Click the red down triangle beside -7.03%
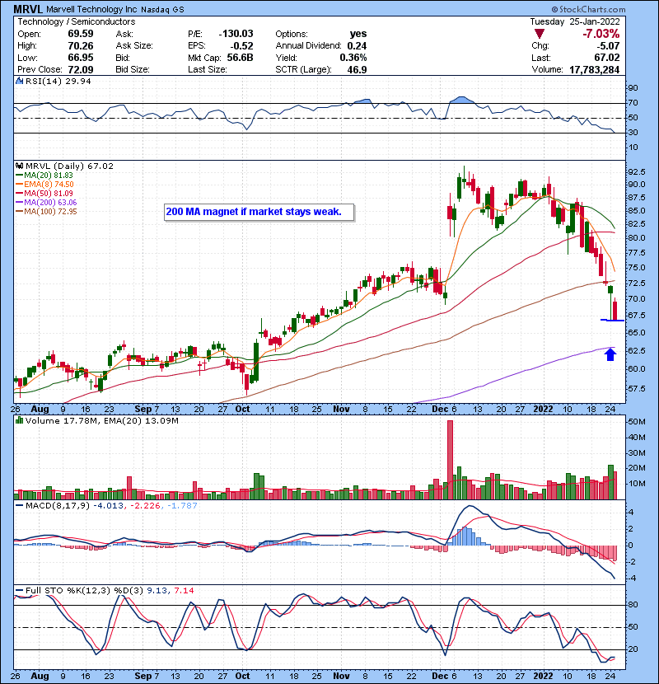The image size is (659, 684). tap(540, 34)
